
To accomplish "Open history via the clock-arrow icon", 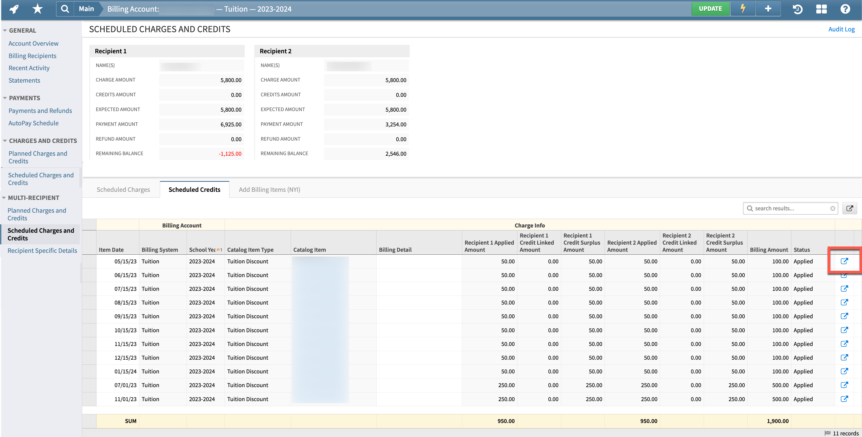I will 798,9.
